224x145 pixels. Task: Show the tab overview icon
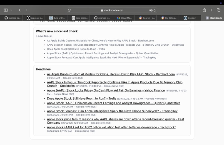point(218,10)
